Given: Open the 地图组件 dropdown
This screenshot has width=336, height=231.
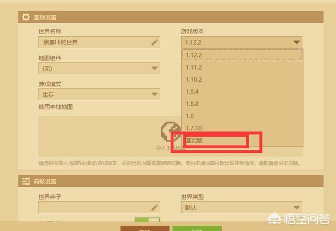Looking at the screenshot, I should [x=99, y=68].
